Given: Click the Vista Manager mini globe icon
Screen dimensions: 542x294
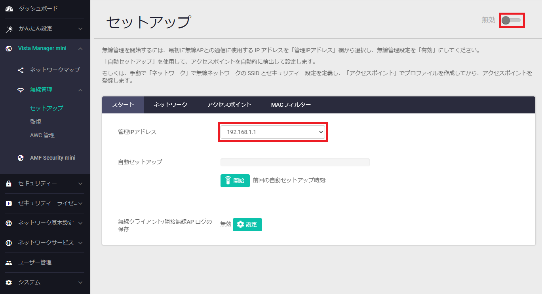Looking at the screenshot, I should pyautogui.click(x=9, y=49).
